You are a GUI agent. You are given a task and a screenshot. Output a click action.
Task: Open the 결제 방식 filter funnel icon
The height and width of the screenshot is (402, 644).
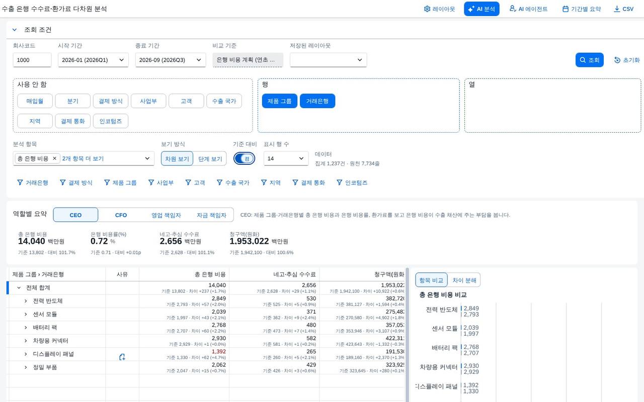63,182
